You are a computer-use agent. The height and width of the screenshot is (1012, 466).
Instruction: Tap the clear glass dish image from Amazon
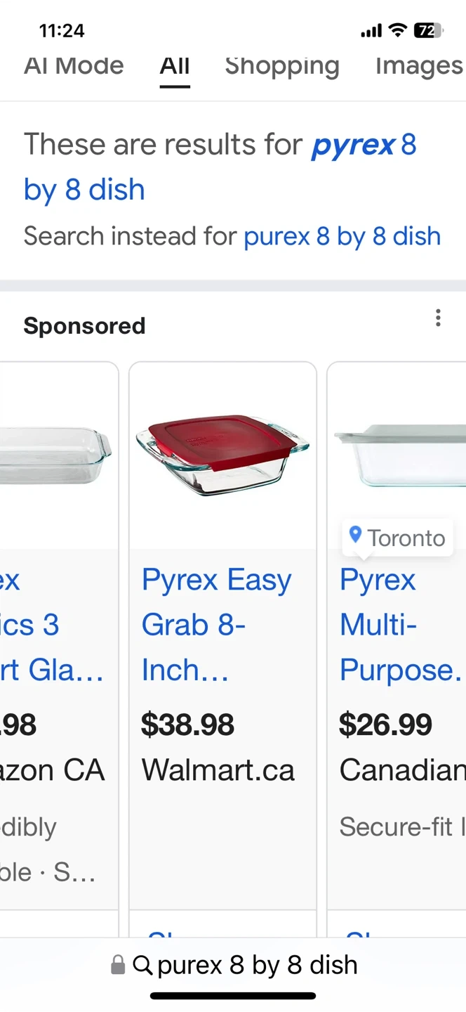(x=56, y=455)
